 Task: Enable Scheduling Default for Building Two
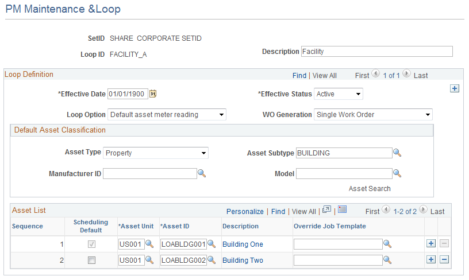click(x=91, y=260)
